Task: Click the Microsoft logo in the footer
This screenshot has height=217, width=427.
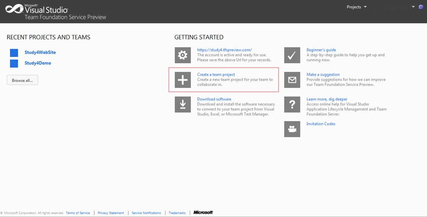Action: 203,212
